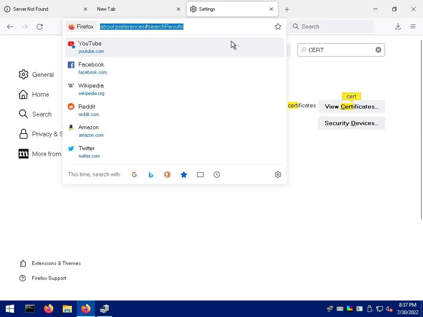Open Extensions & Themes link
The width and height of the screenshot is (423, 317).
(x=50, y=263)
